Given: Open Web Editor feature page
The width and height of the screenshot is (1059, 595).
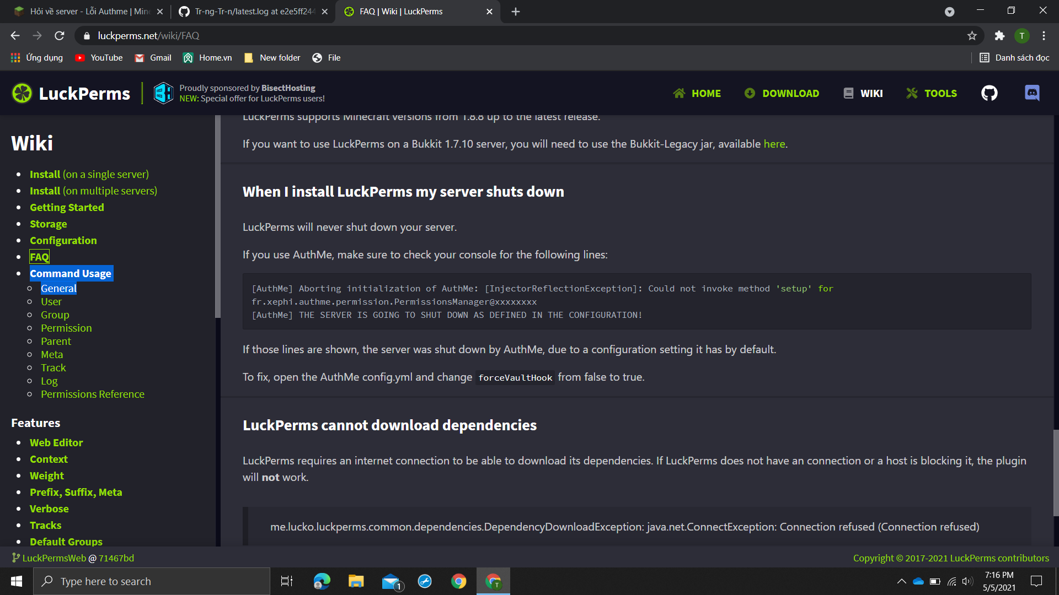Looking at the screenshot, I should coord(56,443).
